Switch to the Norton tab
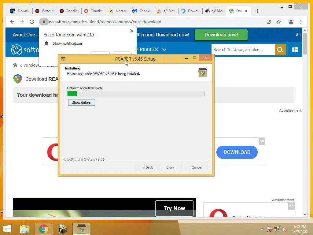 tap(118, 11)
